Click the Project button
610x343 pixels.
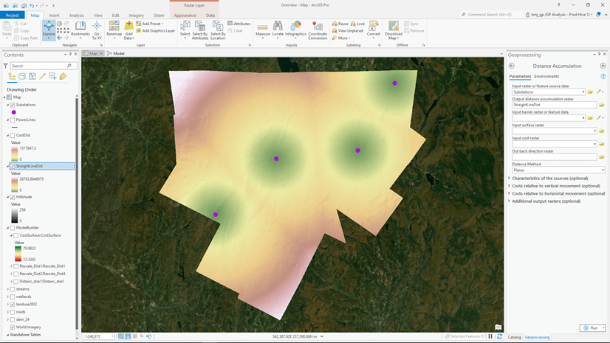pos(12,15)
